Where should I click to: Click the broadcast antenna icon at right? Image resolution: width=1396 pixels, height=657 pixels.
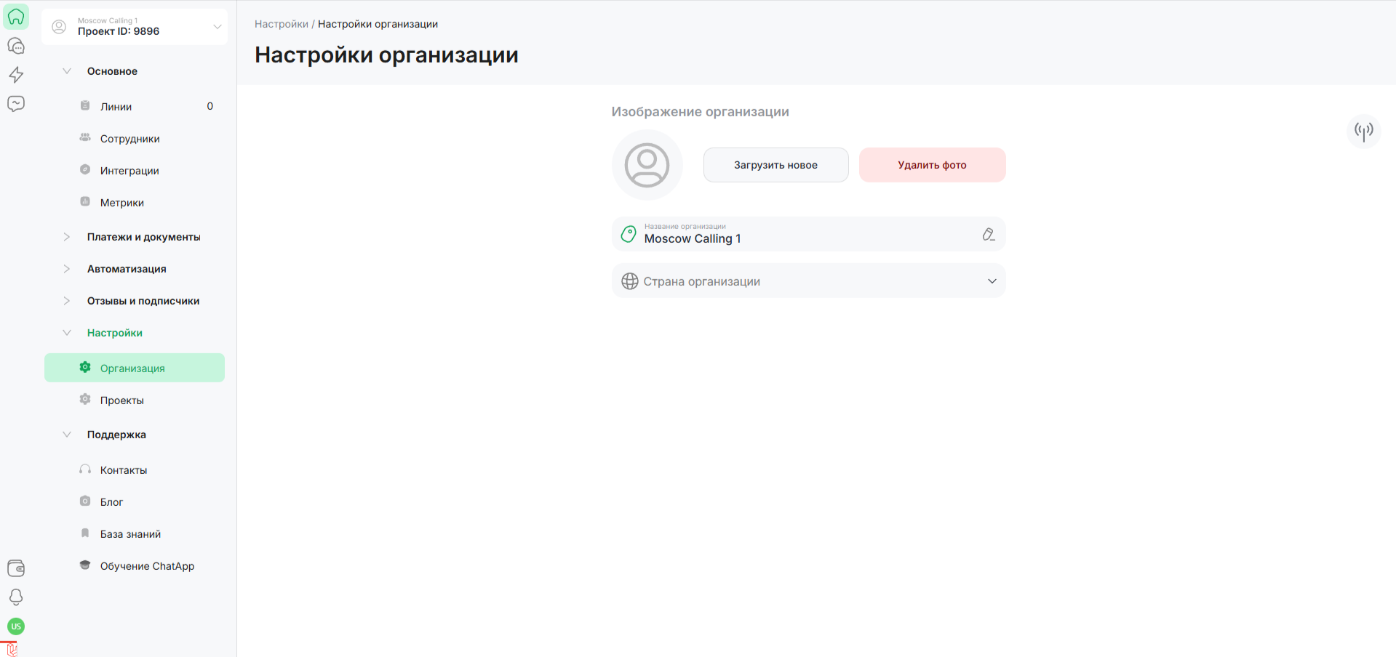(x=1363, y=131)
